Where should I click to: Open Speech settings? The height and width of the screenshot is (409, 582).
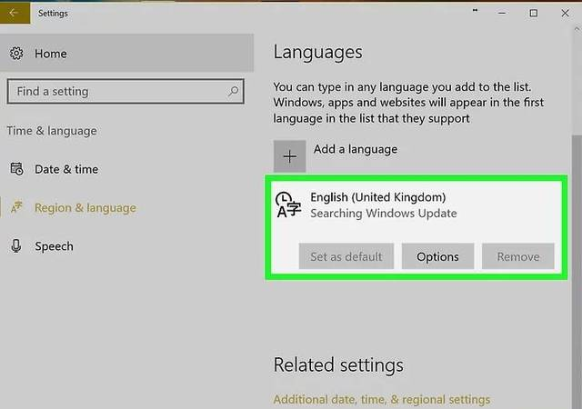click(54, 246)
